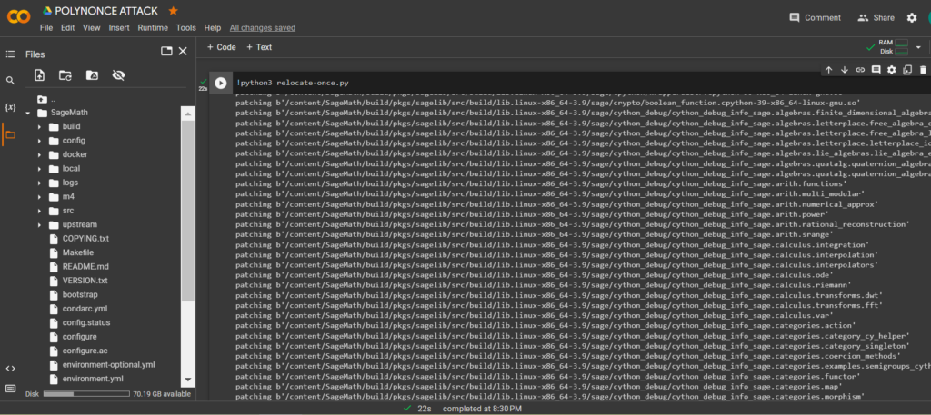The image size is (931, 415).
Task: Expand the config folder
Action: (39, 141)
